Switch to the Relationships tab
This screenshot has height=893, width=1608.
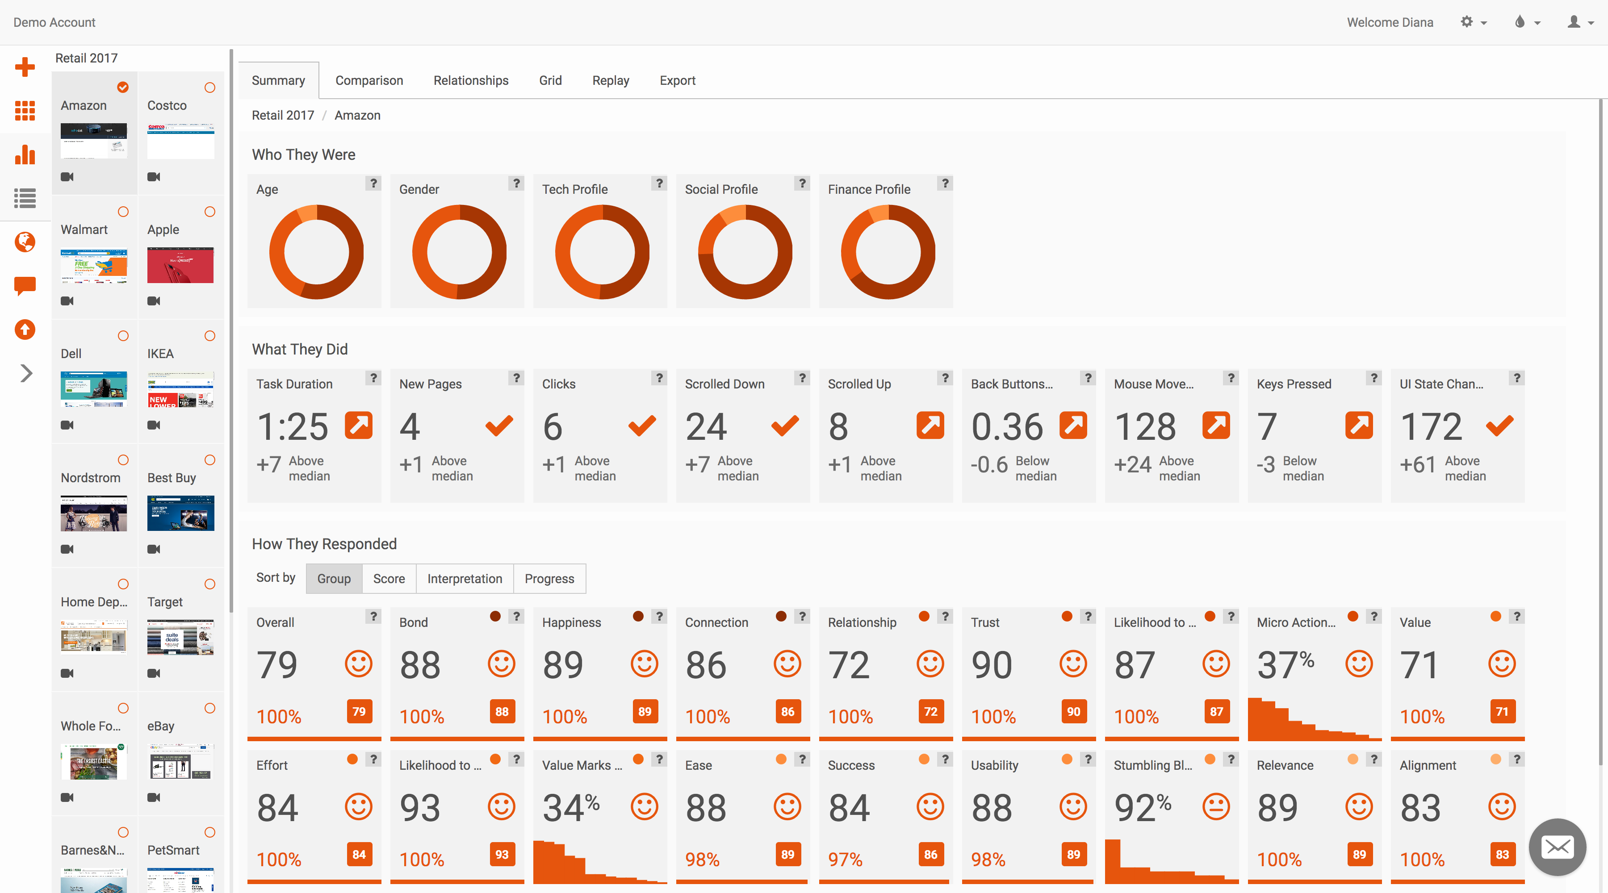coord(471,80)
